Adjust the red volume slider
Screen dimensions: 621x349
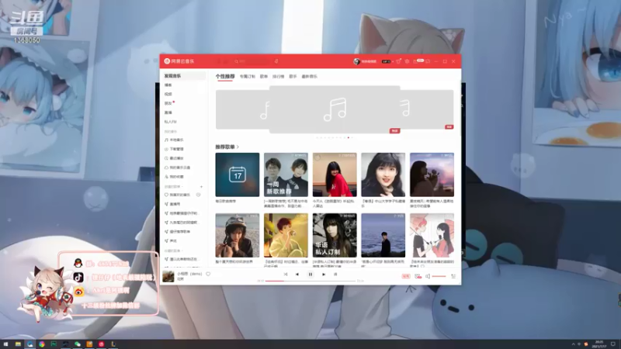click(439, 276)
